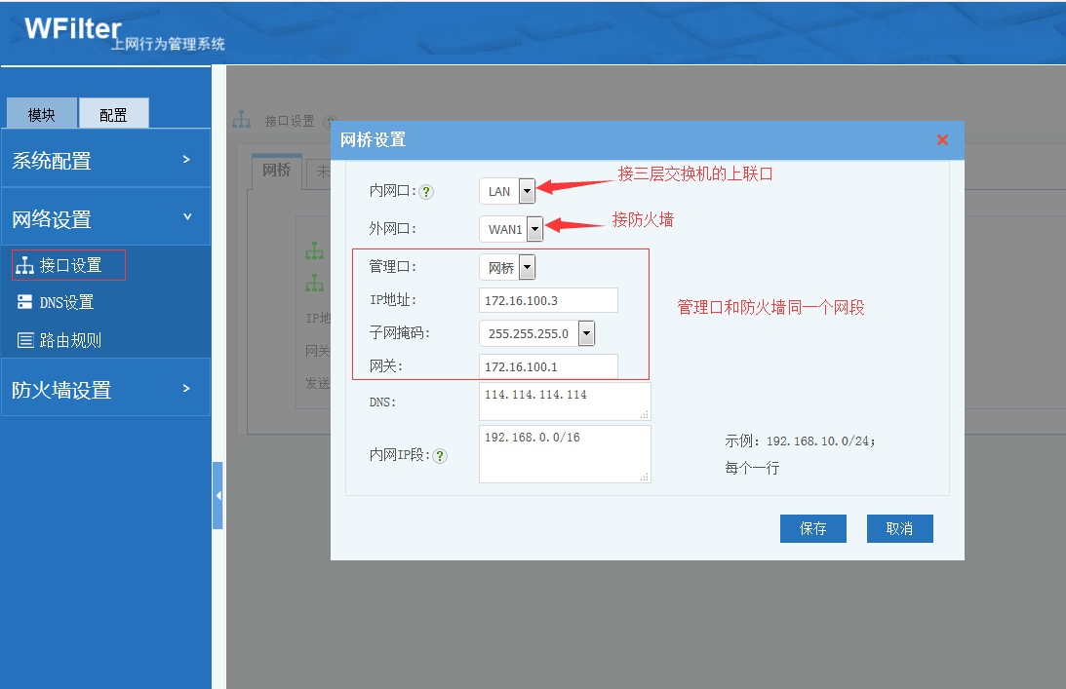This screenshot has width=1066, height=689.
Task: Open the 外网口 WAN1 dropdown
Action: coord(534,229)
